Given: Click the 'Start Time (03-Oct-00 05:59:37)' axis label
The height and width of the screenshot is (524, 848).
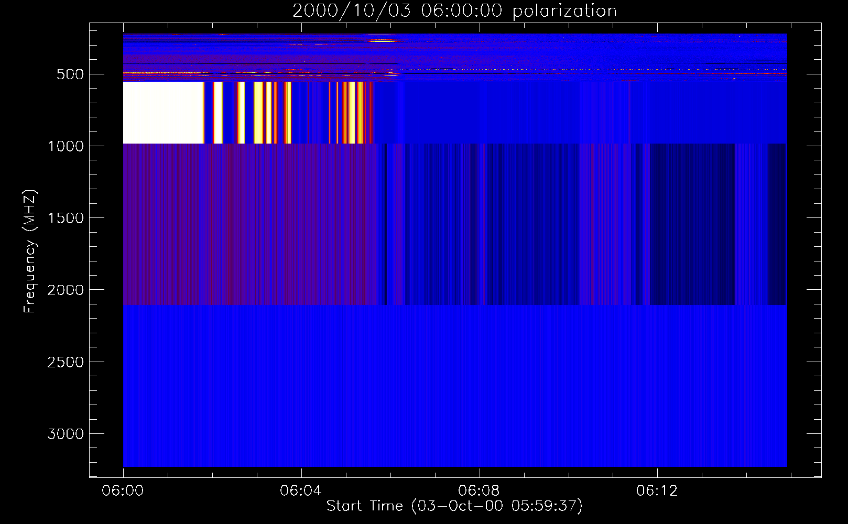Looking at the screenshot, I should point(454,506).
